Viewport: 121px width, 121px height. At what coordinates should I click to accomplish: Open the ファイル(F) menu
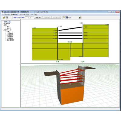6,15
